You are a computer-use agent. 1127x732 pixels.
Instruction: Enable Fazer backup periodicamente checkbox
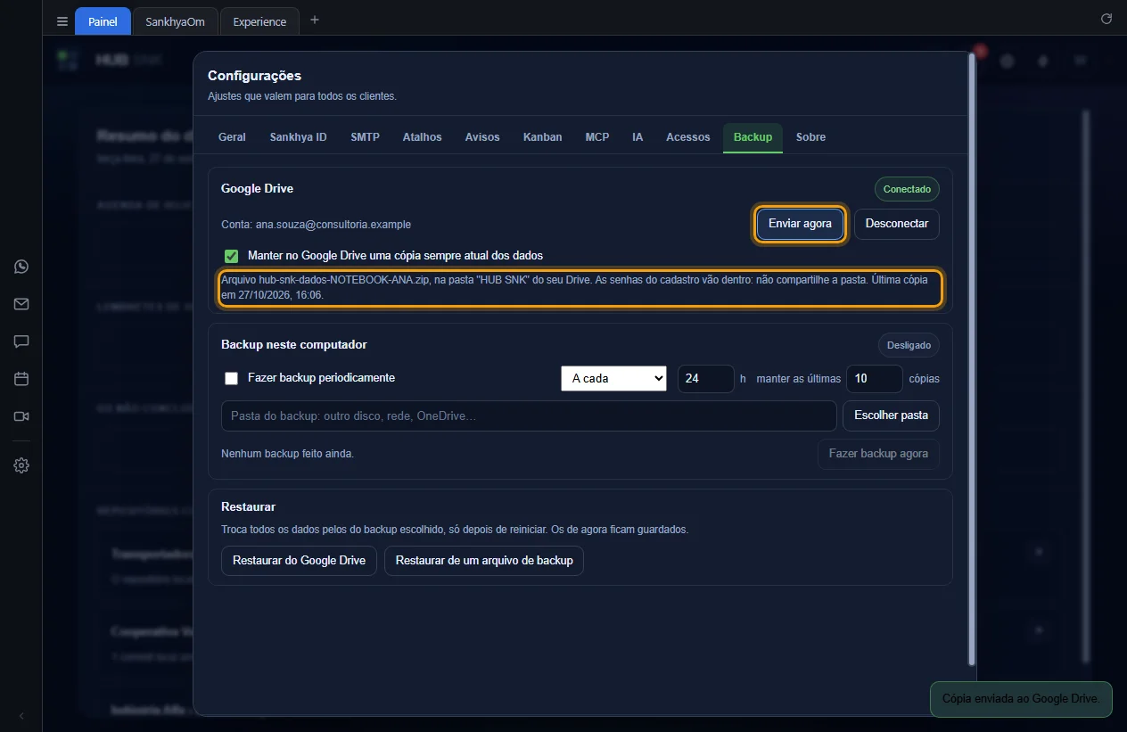[x=232, y=378]
